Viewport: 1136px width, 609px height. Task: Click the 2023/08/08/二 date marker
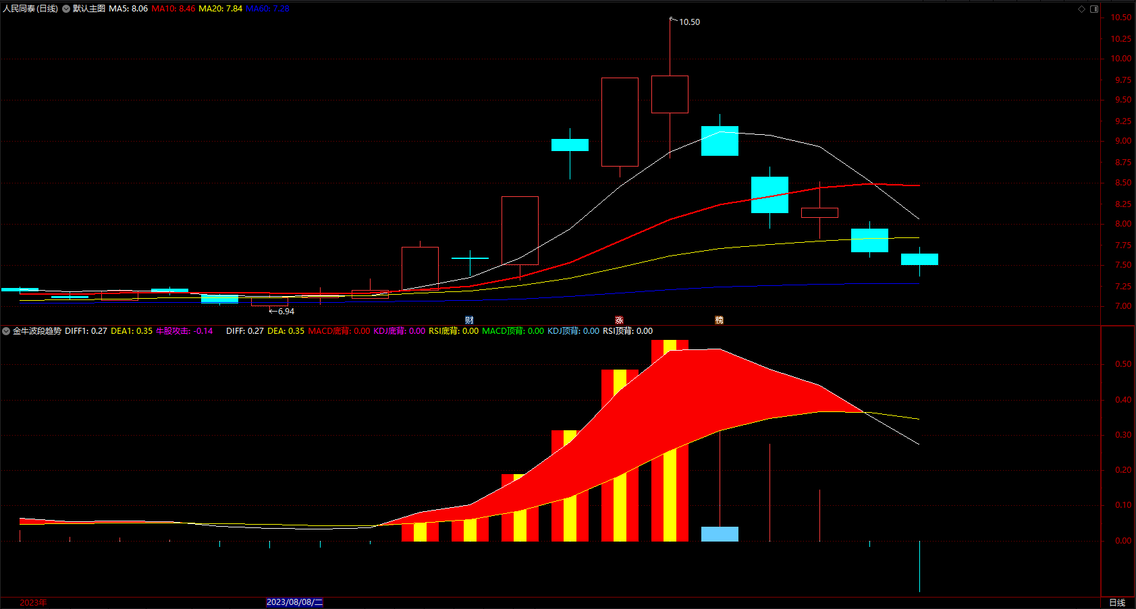pos(295,602)
